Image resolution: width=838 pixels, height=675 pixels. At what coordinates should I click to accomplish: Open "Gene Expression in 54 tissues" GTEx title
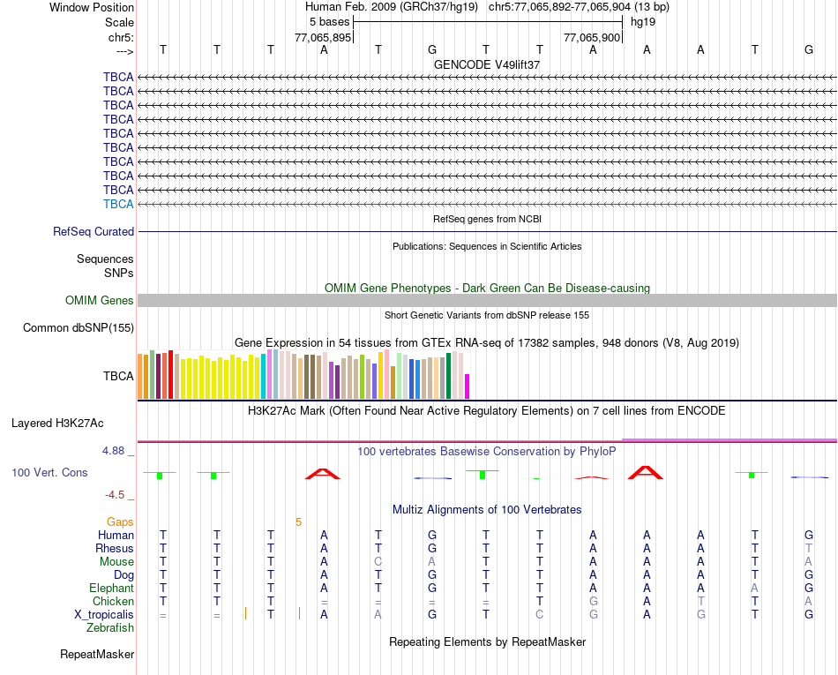[487, 342]
